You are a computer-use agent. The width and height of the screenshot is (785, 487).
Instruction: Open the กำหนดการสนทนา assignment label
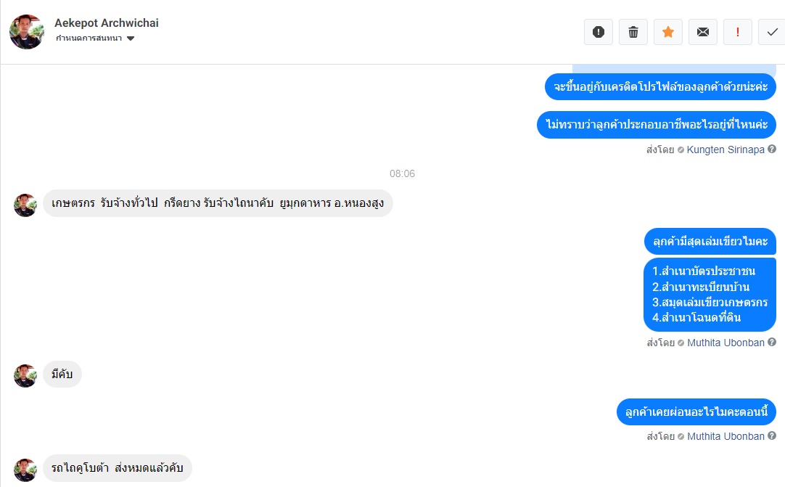coord(89,38)
